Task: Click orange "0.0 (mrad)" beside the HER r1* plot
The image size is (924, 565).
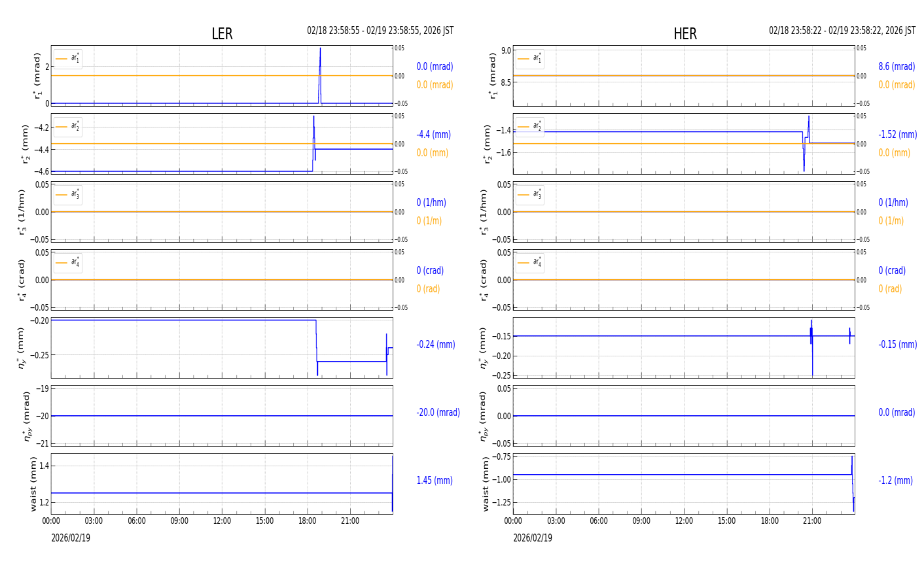Action: pyautogui.click(x=897, y=85)
